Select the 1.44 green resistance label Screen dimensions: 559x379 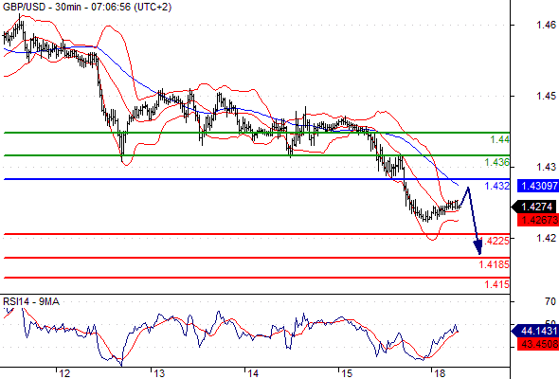[x=500, y=139]
